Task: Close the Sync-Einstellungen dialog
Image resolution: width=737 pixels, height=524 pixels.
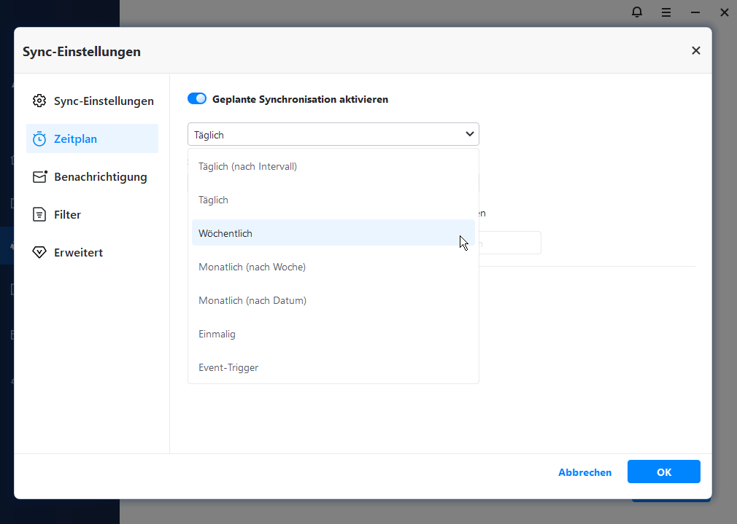Action: click(x=695, y=51)
